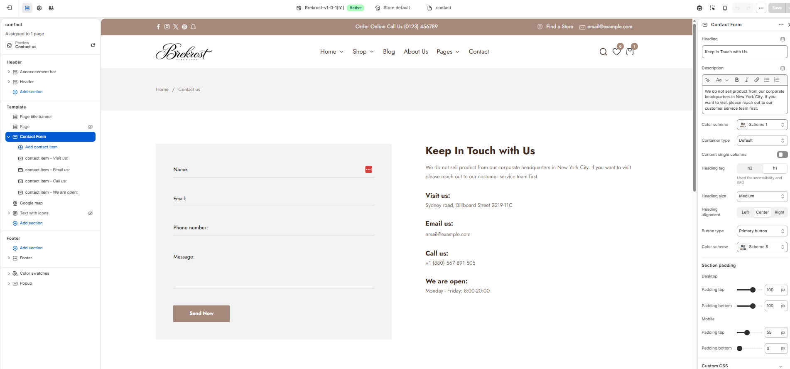This screenshot has height=369, width=790.
Task: Connect dynamic source for Heading
Action: tap(783, 39)
